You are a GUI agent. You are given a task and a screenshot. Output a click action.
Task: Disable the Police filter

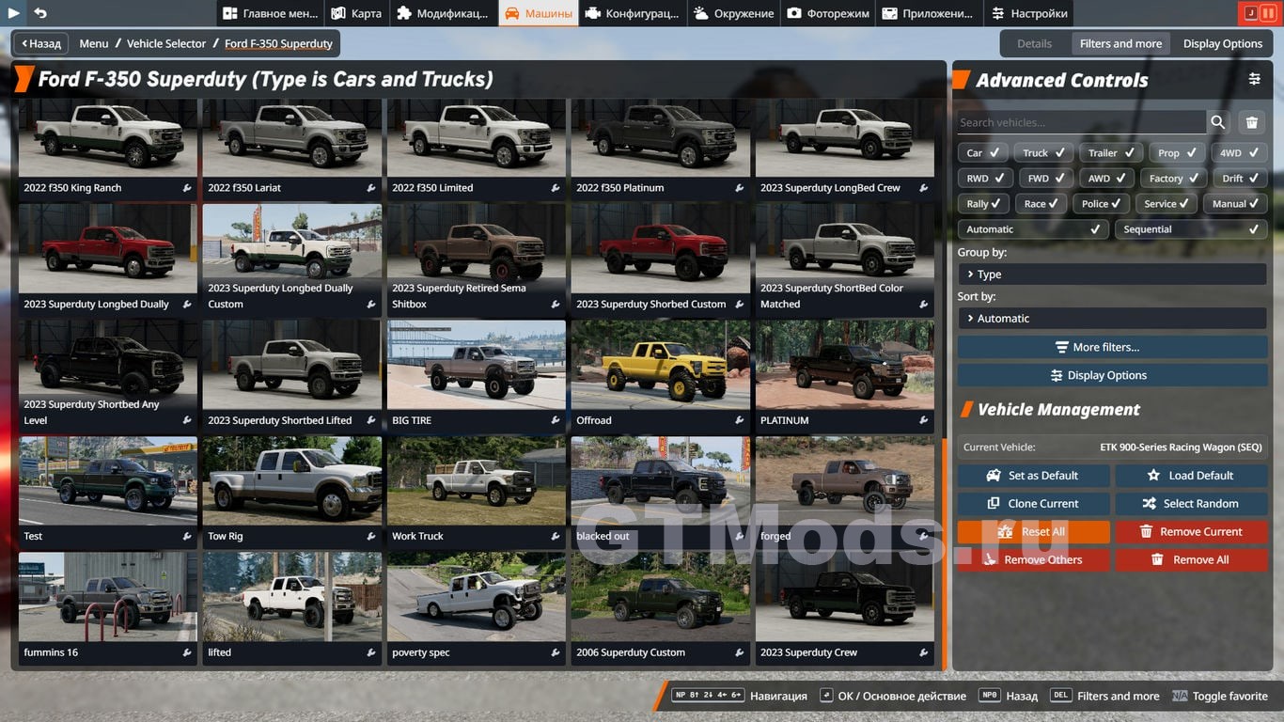point(1102,203)
